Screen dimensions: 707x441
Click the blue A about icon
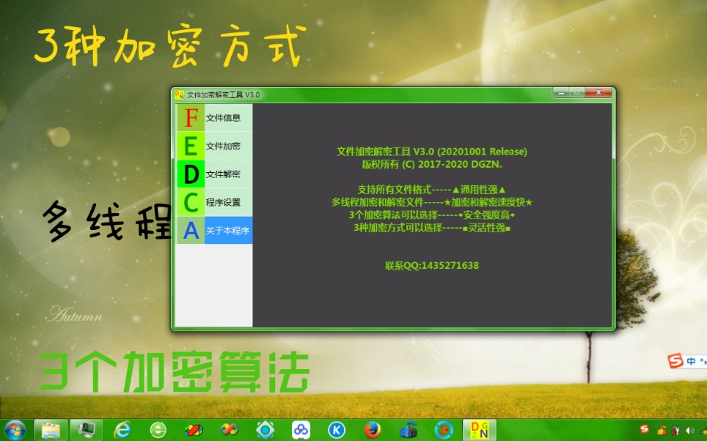click(191, 230)
